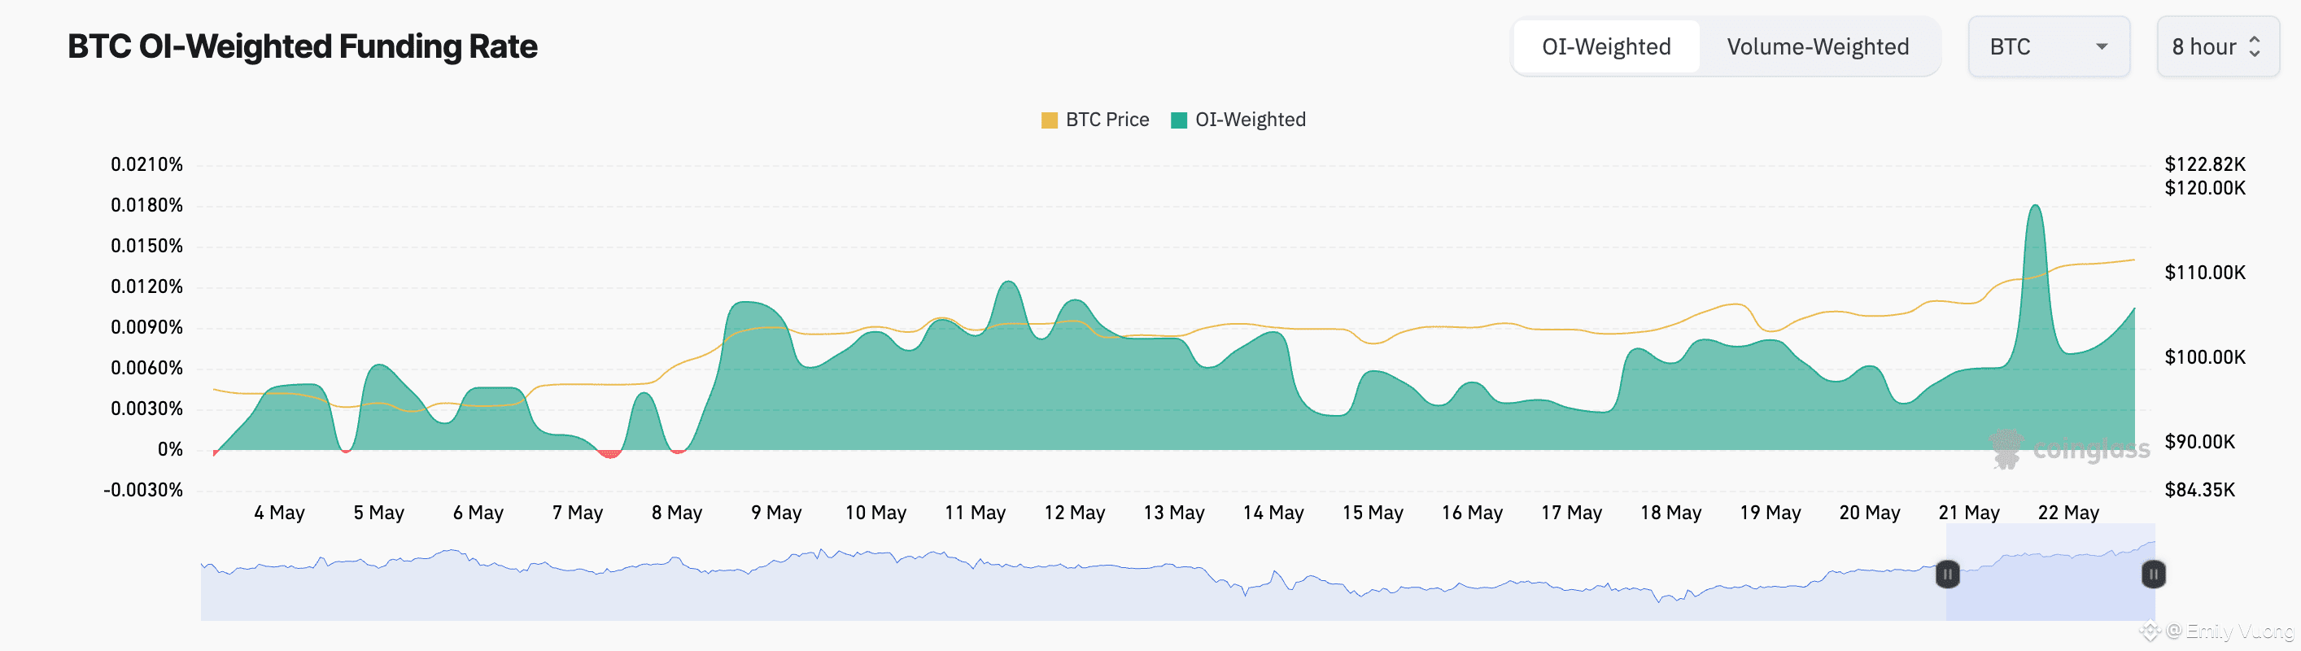
Task: Switch to the Volume-Weighted tab
Action: pyautogui.click(x=1817, y=46)
